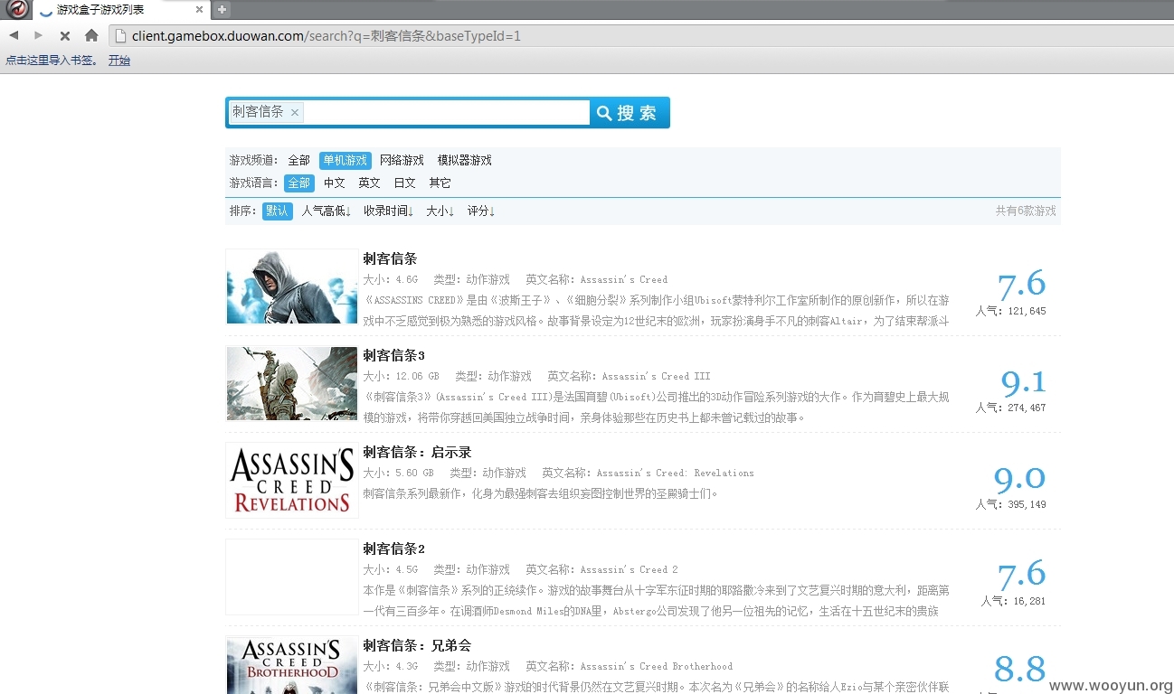
Task: Open the 刺客信条2 game title
Action: (x=393, y=549)
